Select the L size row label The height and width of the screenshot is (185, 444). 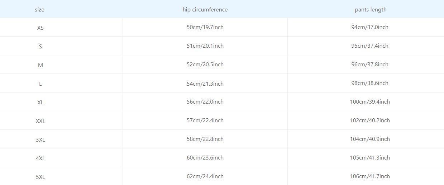[40, 84]
